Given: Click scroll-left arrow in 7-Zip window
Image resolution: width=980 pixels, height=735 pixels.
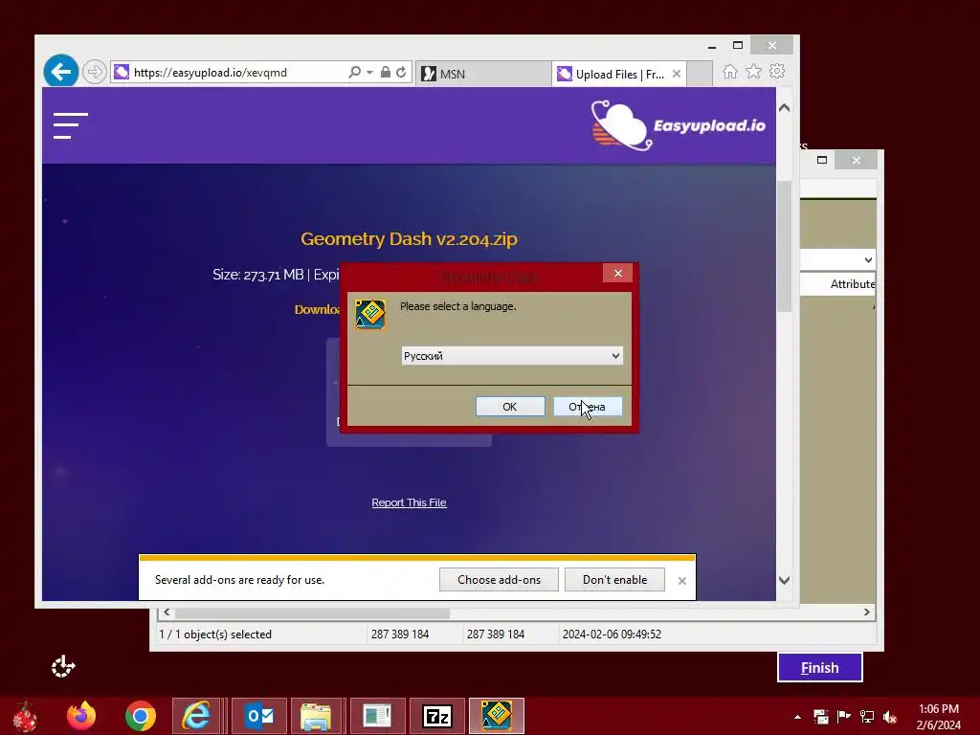Looking at the screenshot, I should pos(167,612).
